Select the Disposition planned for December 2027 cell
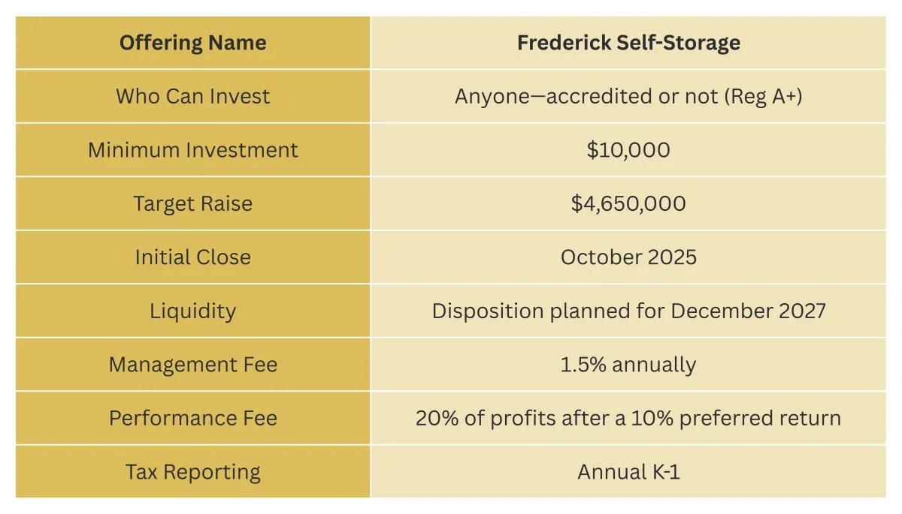This screenshot has height=514, width=902. 628,311
